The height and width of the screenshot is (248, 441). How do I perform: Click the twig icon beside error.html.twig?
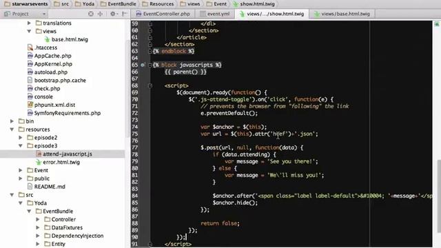[x=39, y=162]
